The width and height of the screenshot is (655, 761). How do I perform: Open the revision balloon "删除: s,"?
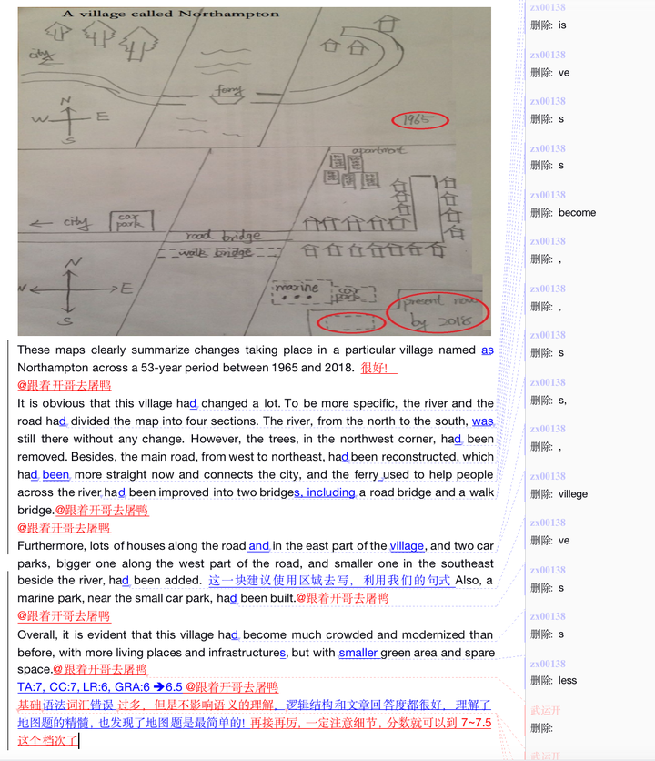549,401
